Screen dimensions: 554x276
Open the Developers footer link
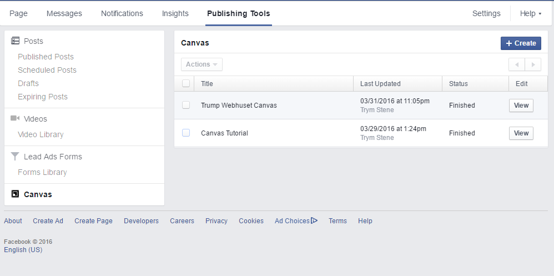click(142, 221)
